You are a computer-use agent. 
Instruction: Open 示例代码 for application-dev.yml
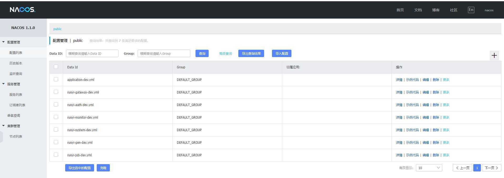[x=412, y=80]
